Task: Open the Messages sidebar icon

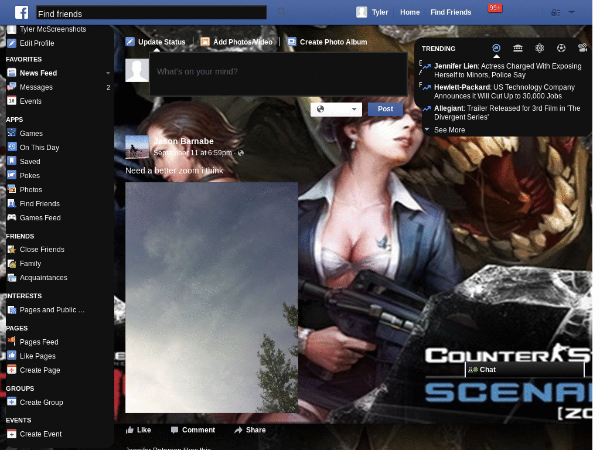Action: [x=12, y=87]
